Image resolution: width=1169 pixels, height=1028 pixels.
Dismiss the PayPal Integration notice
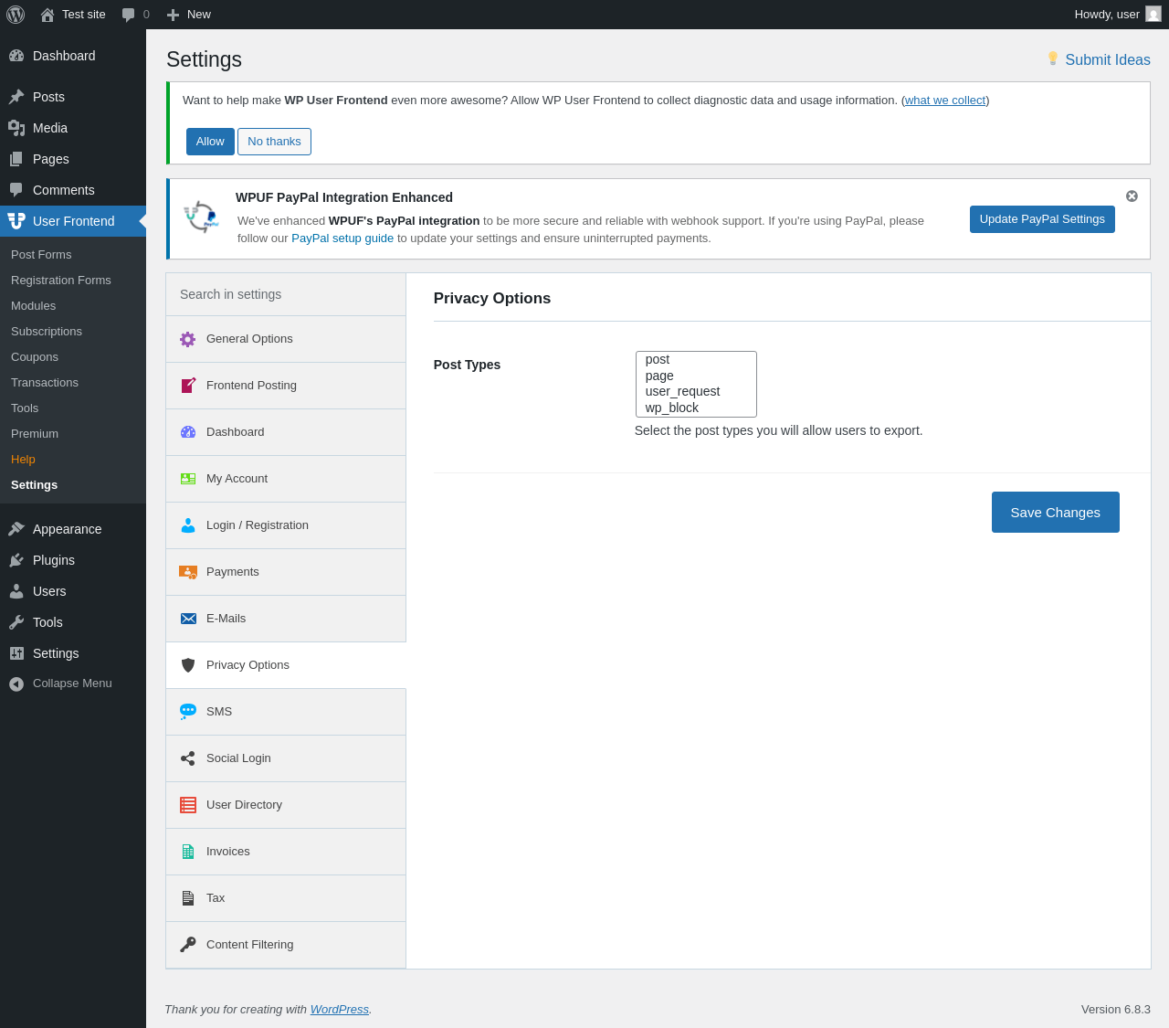pyautogui.click(x=1132, y=196)
